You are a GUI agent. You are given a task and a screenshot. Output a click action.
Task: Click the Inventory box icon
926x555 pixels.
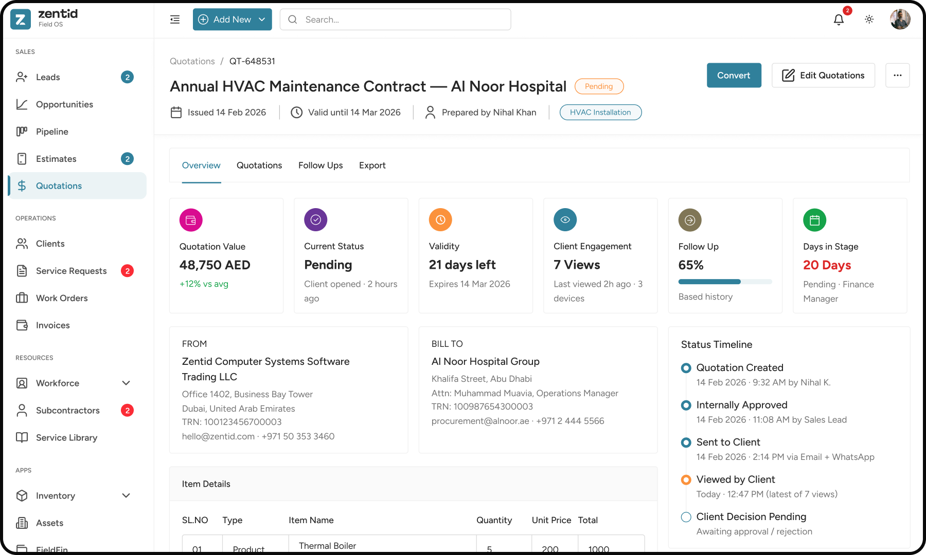(22, 495)
